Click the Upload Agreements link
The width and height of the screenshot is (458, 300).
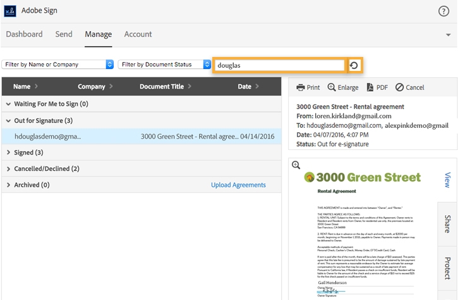pos(238,185)
